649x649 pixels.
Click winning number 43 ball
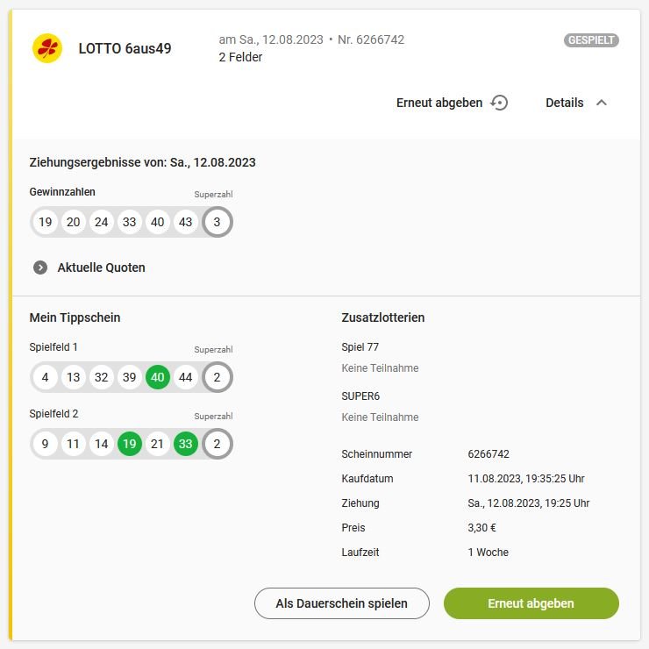[x=185, y=222]
